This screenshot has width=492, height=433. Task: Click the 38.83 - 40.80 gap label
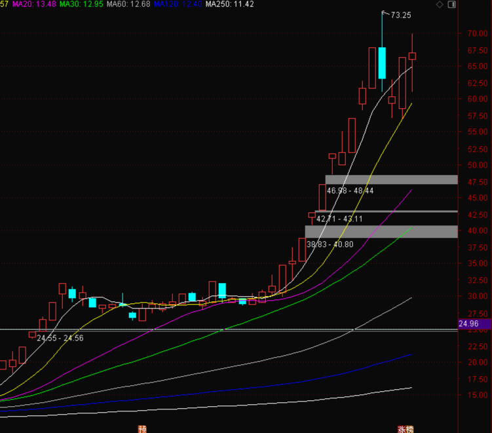click(330, 244)
